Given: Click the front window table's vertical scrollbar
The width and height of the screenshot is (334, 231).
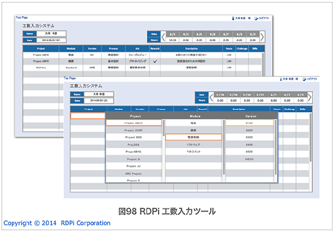Looking at the screenshot, I should 310,137.
